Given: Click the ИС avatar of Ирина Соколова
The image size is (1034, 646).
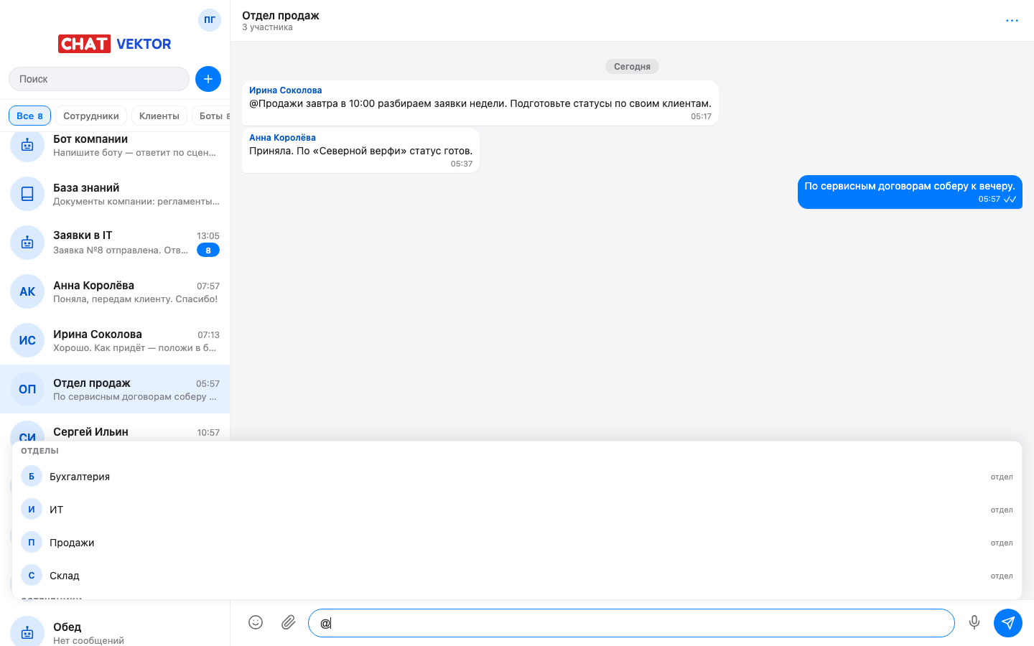Looking at the screenshot, I should coord(27,340).
